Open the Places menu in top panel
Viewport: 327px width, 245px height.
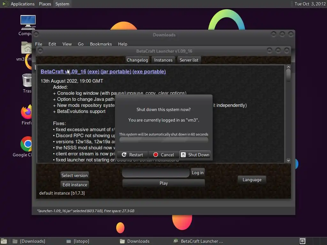point(45,4)
